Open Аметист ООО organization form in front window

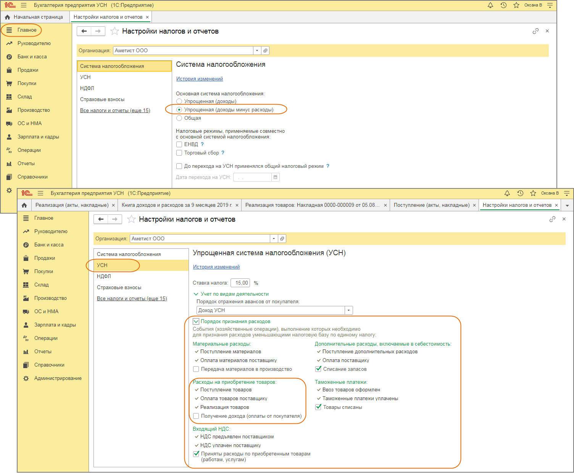(x=282, y=239)
